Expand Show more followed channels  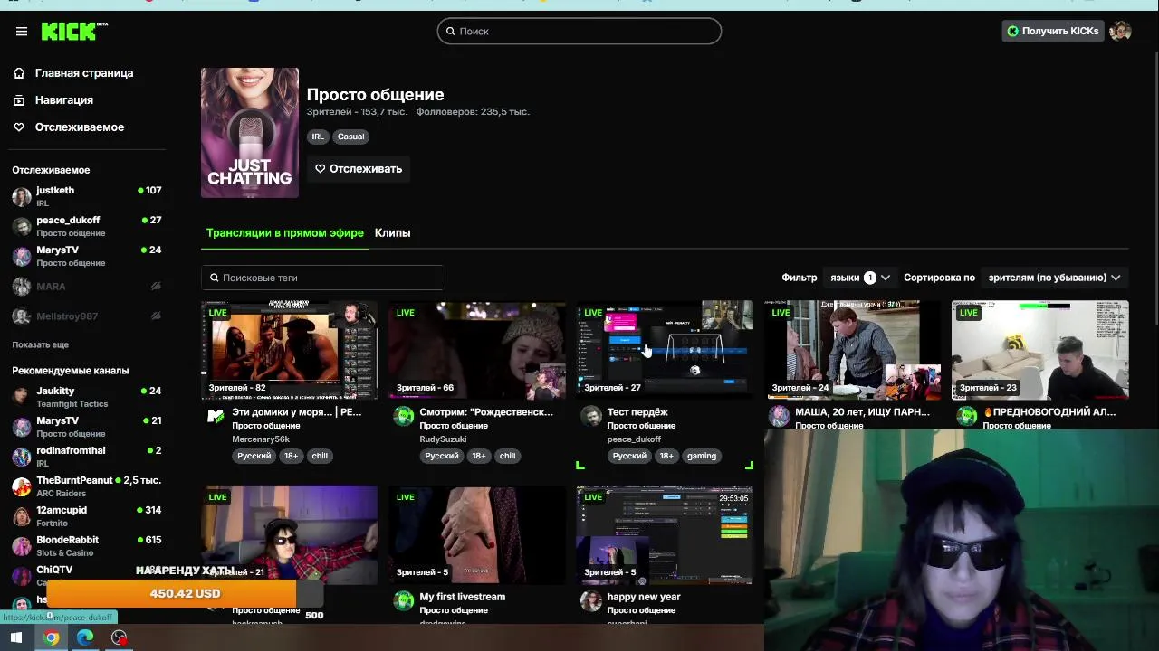coord(40,344)
